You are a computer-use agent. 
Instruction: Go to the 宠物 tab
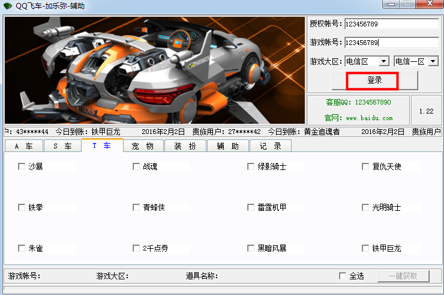click(143, 146)
